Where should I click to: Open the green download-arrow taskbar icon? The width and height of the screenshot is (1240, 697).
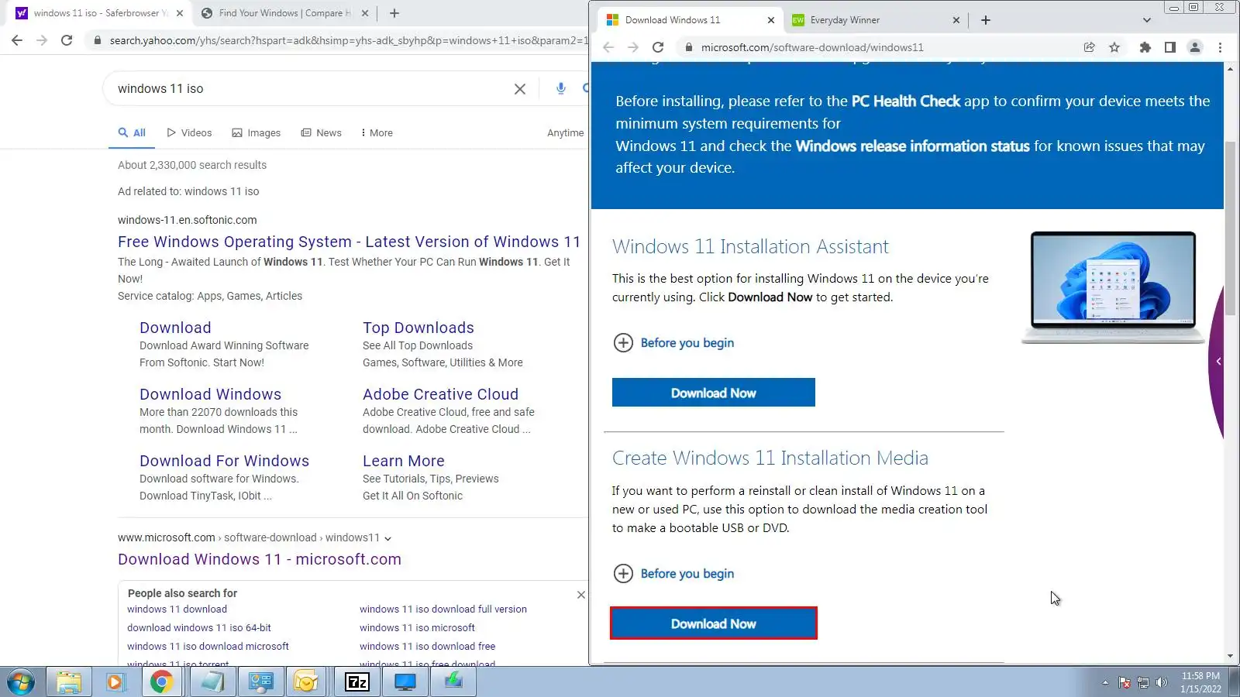pyautogui.click(x=453, y=682)
